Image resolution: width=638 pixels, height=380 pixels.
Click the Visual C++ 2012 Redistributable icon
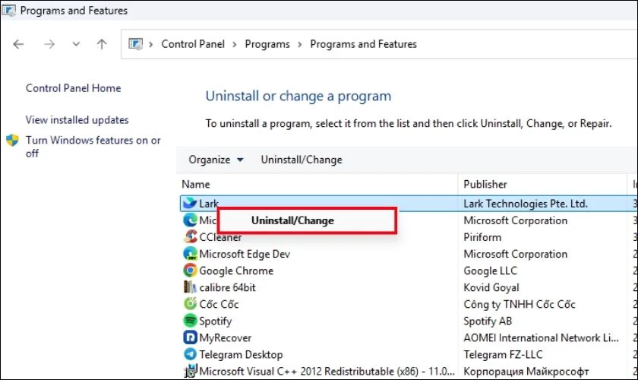pos(190,371)
